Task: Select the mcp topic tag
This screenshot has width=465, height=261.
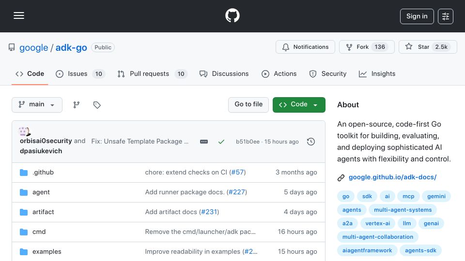Action: pos(408,196)
